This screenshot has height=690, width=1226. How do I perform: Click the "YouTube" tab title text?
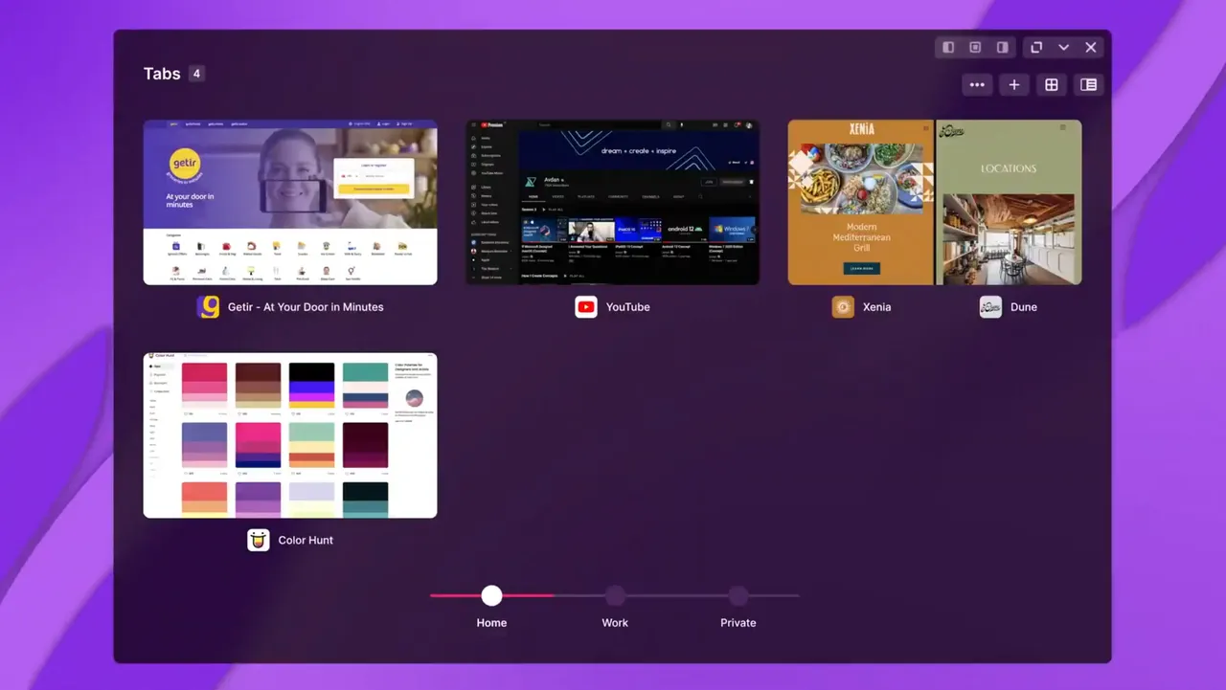[x=628, y=306]
